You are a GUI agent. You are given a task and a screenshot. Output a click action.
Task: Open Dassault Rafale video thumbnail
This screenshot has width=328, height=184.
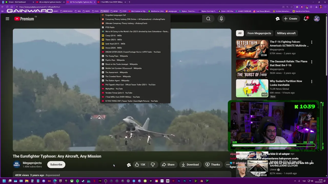pyautogui.click(x=252, y=68)
